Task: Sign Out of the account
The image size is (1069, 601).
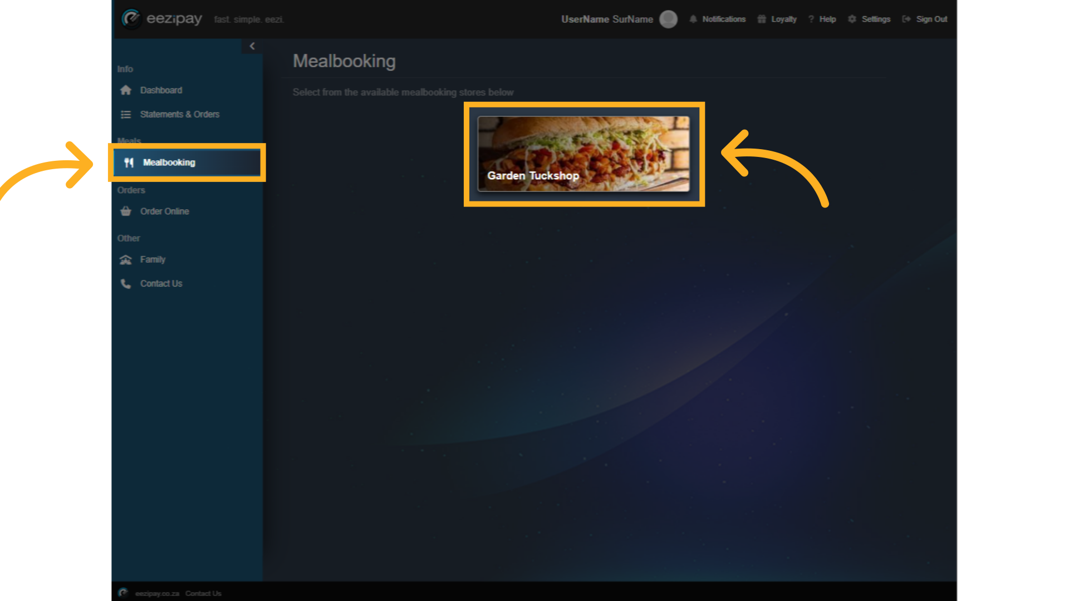Action: click(x=931, y=19)
